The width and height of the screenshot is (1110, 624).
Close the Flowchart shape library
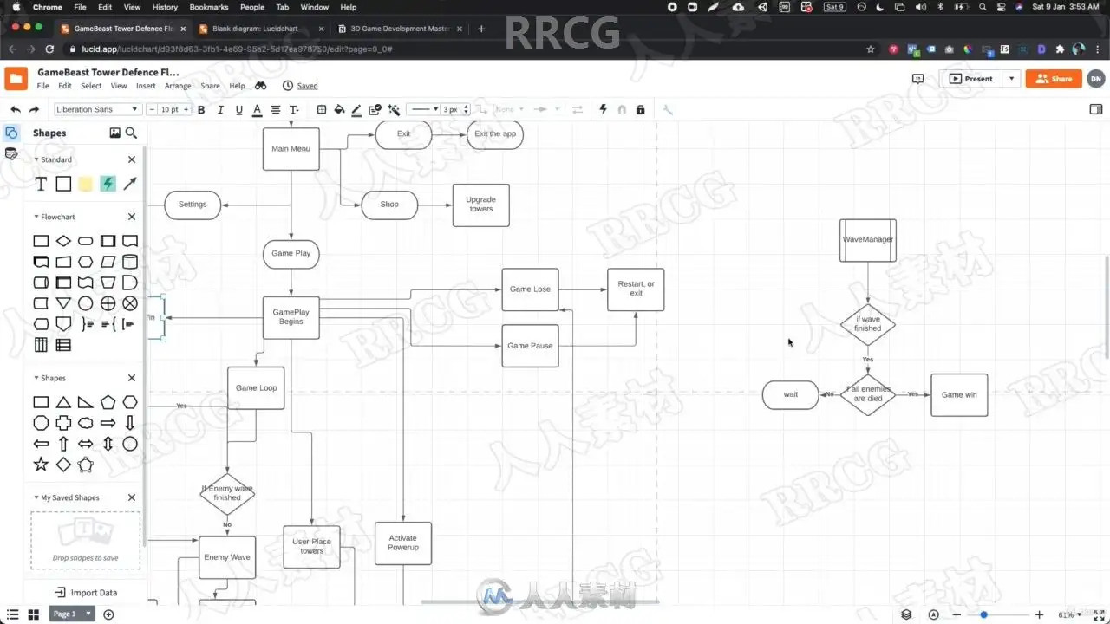(132, 217)
